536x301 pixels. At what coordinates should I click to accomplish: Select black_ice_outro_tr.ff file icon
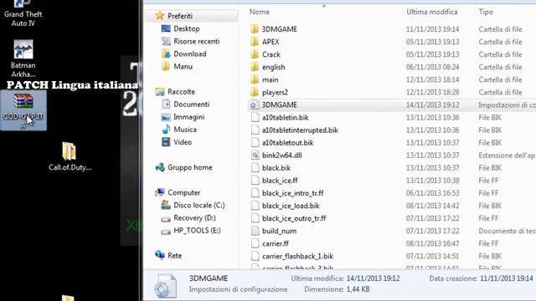[x=255, y=218]
